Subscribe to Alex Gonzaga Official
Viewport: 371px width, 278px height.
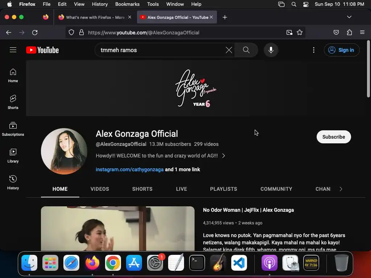coord(334,137)
